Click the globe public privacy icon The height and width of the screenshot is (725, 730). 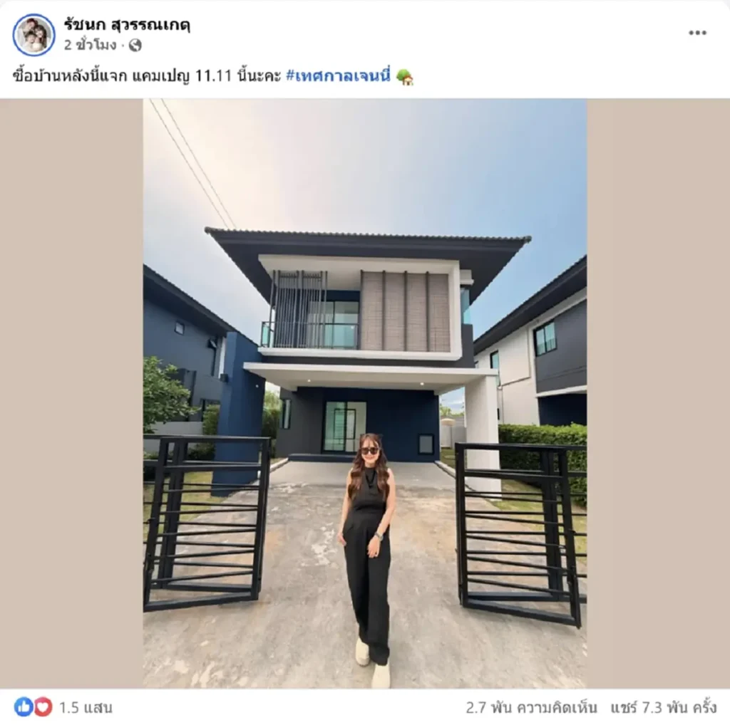[135, 45]
